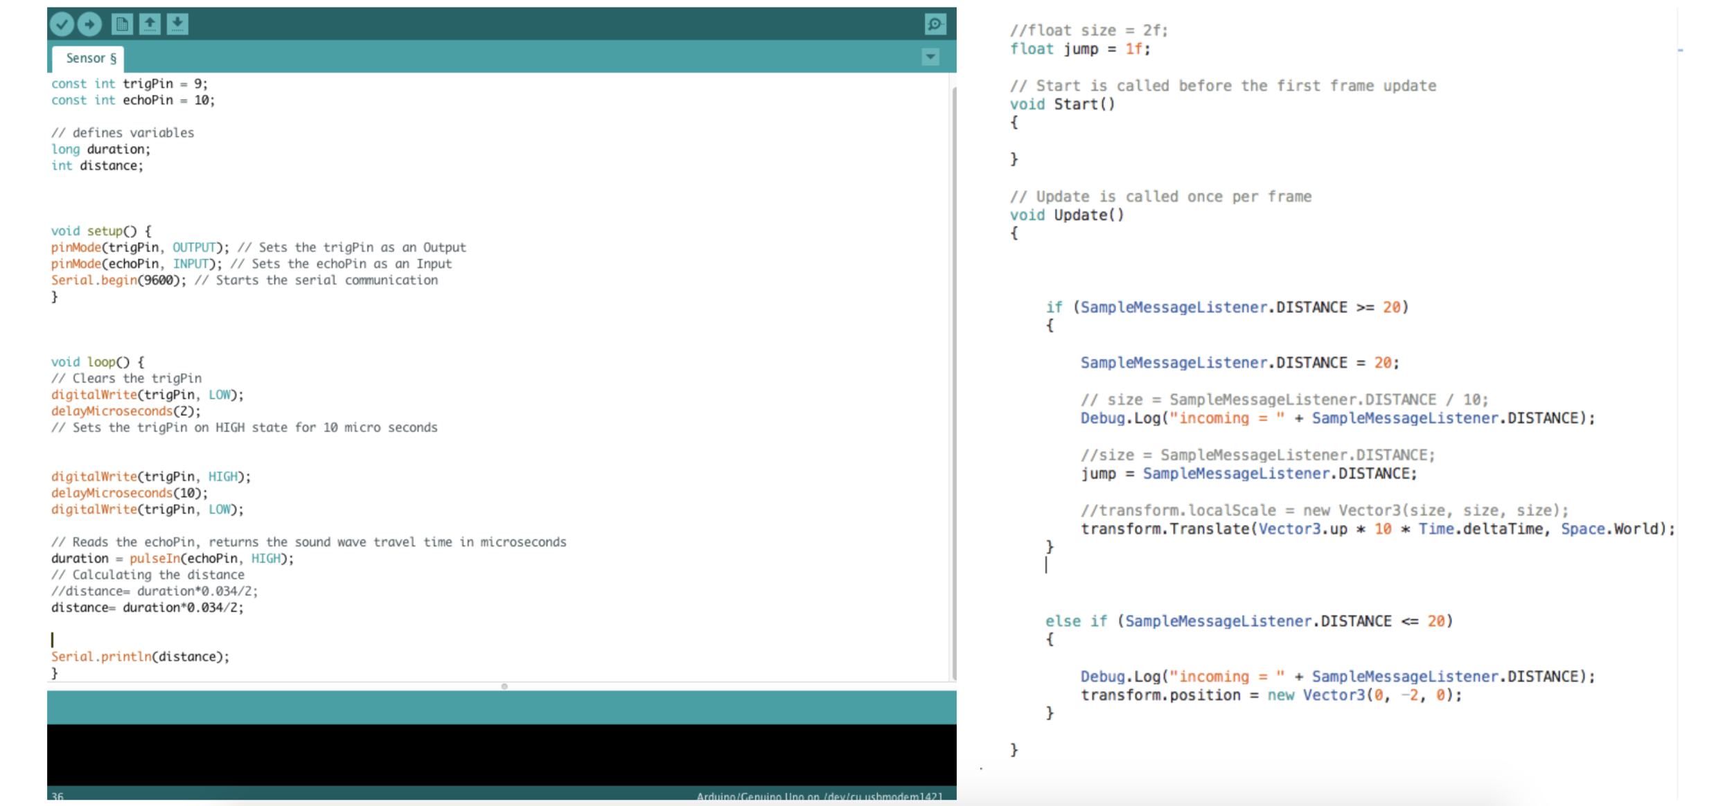Click the 'float jump = 1f;' line
Image resolution: width=1732 pixels, height=806 pixels.
[1080, 49]
